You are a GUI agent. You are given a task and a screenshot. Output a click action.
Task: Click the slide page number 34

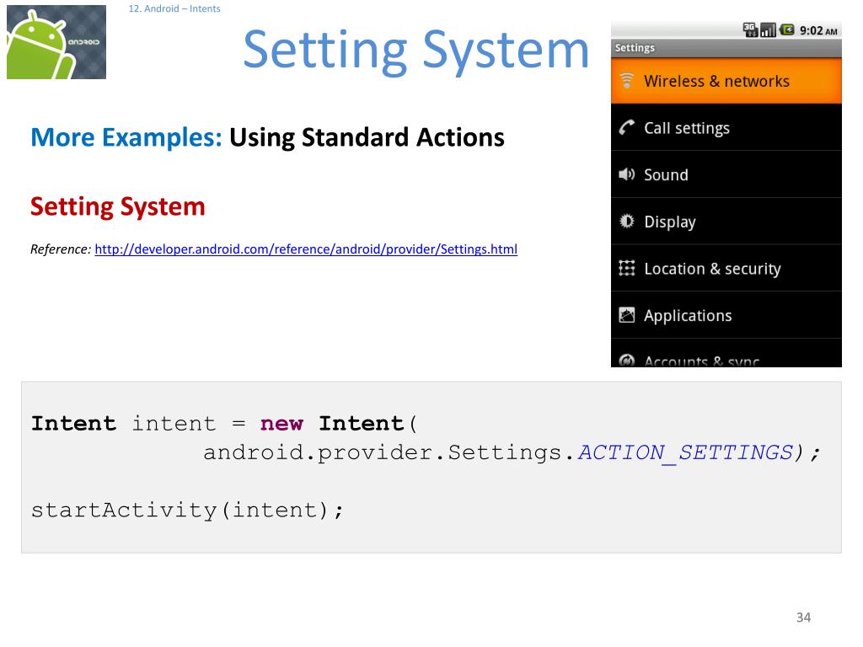(803, 618)
